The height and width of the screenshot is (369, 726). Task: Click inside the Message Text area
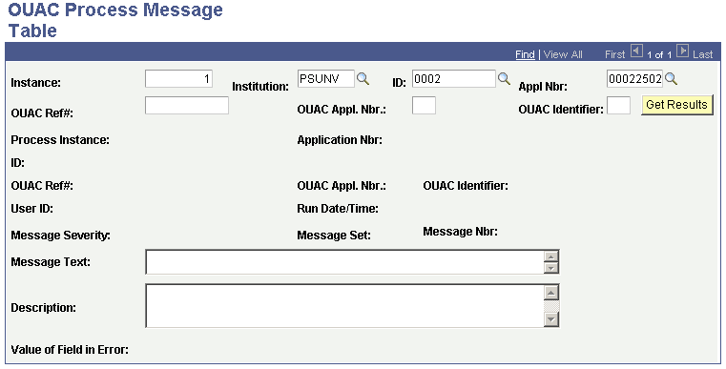tap(345, 262)
